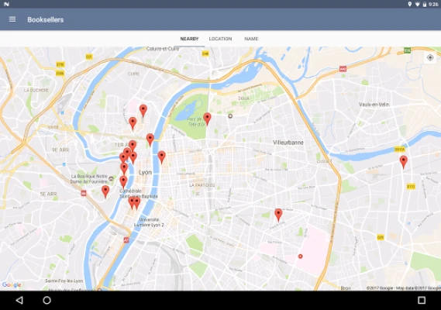The image size is (441, 310).
Task: Switch to the Name tab
Action: click(x=251, y=39)
